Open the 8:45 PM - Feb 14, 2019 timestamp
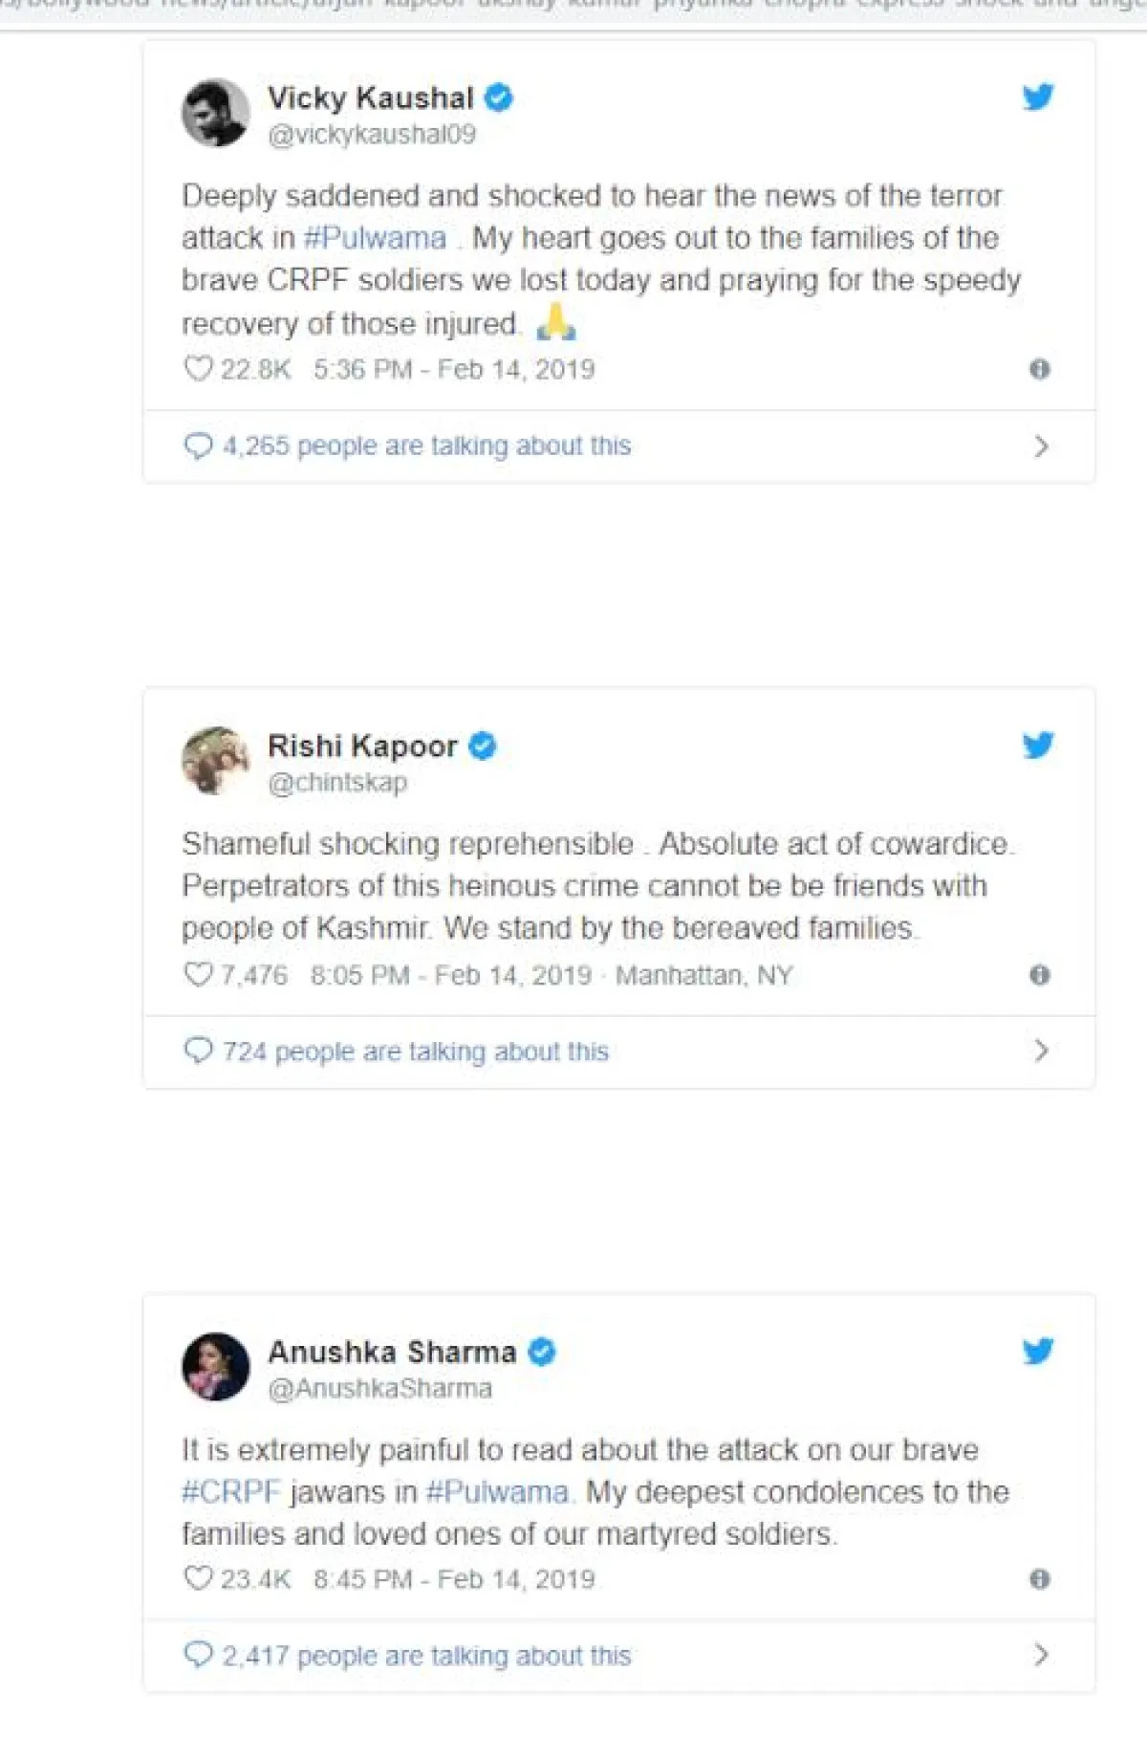This screenshot has height=1755, width=1147. (x=454, y=1579)
